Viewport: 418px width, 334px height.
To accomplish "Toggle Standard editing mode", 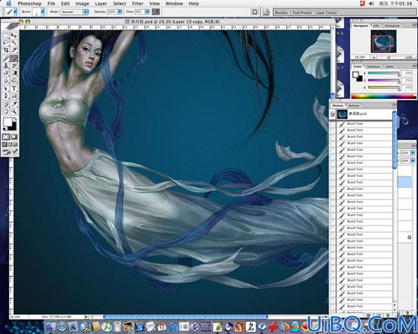I will 6,137.
